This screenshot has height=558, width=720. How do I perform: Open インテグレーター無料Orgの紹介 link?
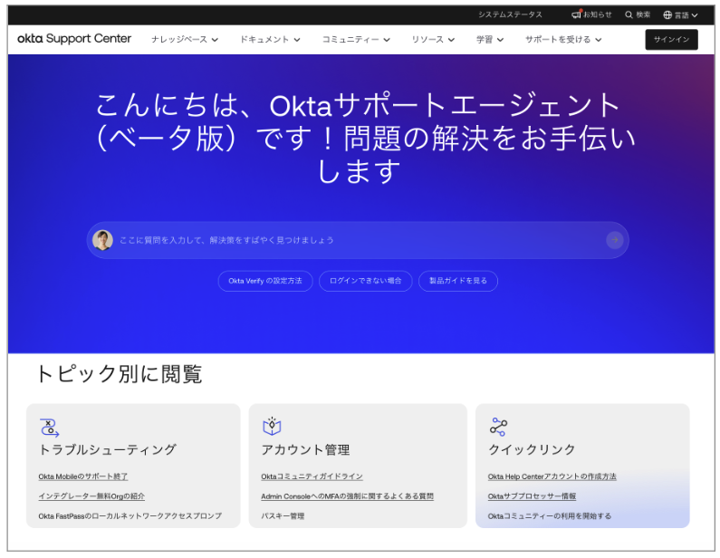pyautogui.click(x=91, y=496)
